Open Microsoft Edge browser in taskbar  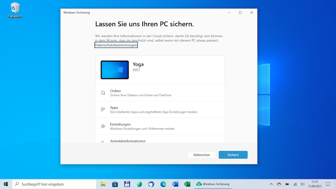[x=163, y=184]
